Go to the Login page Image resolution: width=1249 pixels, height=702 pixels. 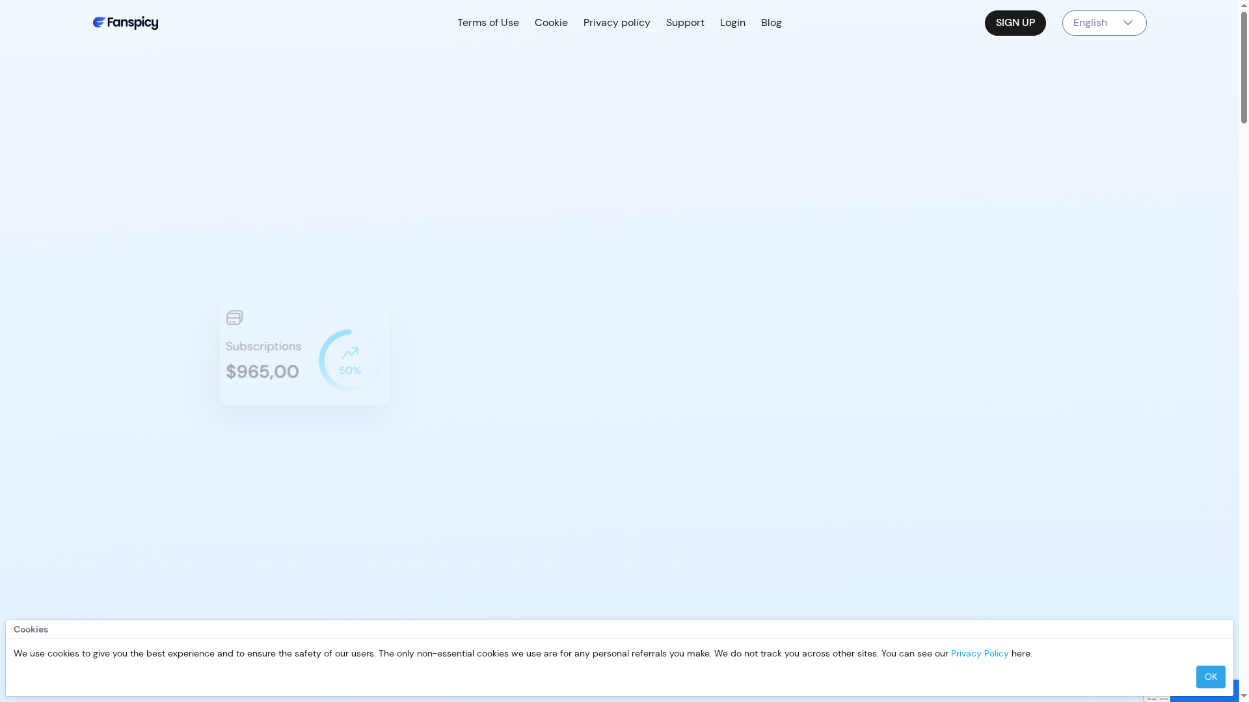pos(732,23)
